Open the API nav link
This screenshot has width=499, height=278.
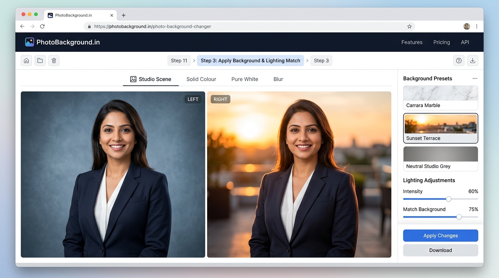465,42
